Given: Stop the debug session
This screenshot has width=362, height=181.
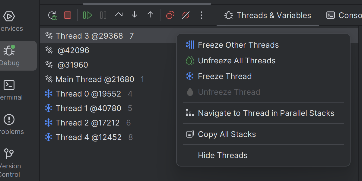Looking at the screenshot, I should pyautogui.click(x=68, y=15).
